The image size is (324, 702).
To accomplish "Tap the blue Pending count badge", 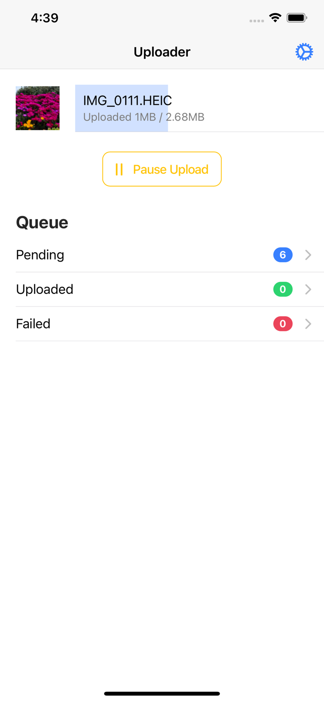I will click(x=283, y=255).
